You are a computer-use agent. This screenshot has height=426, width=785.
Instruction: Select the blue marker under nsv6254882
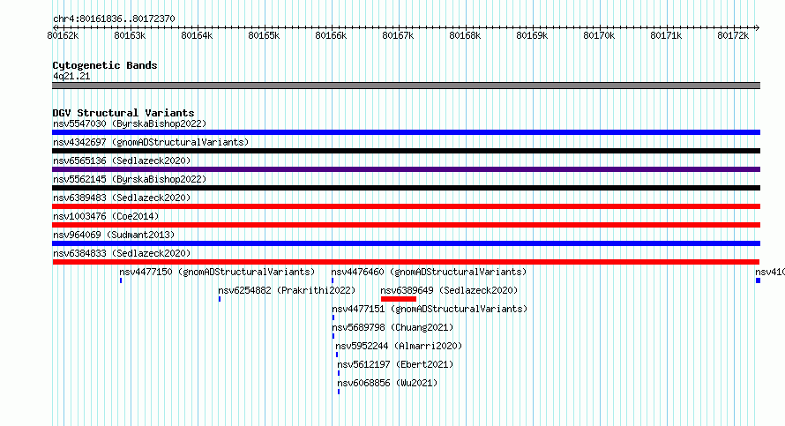[x=220, y=299]
